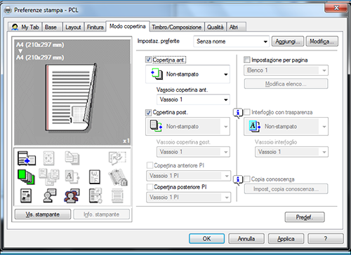Open the Vassoio copertina ant. dropdown
Viewport: 351px width, 255px height.
point(193,99)
